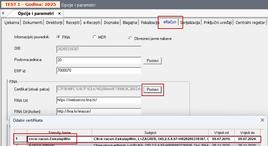Open the Serijalizacija tab
268x146 pixels.
(x=190, y=22)
